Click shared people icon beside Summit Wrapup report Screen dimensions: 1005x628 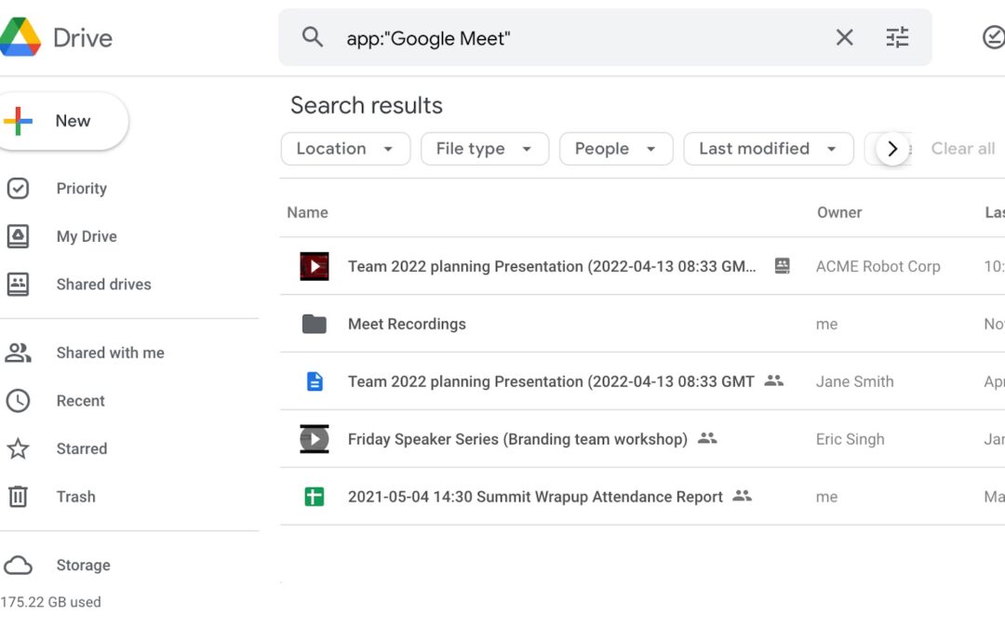[x=743, y=496]
